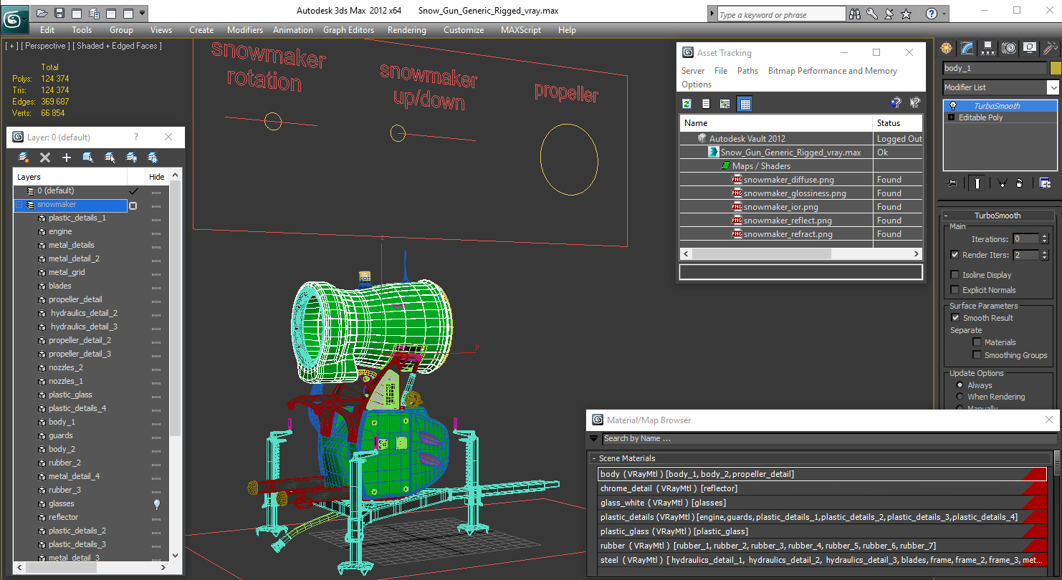The image size is (1062, 580).
Task: Click the Perspective viewport label
Action: pos(47,46)
